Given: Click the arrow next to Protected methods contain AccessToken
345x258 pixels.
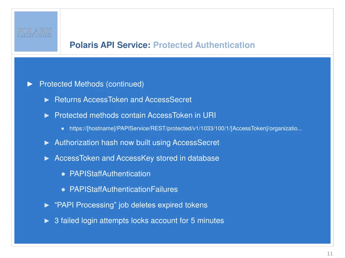Looking at the screenshot, I should (x=47, y=116).
